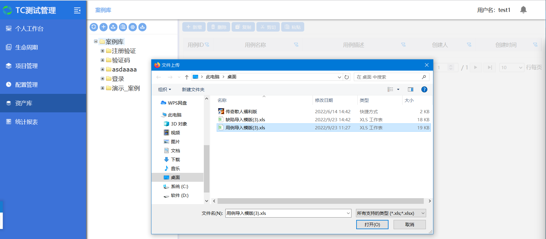Open 配置管理 in the sidebar
546x239 pixels.
click(x=43, y=85)
